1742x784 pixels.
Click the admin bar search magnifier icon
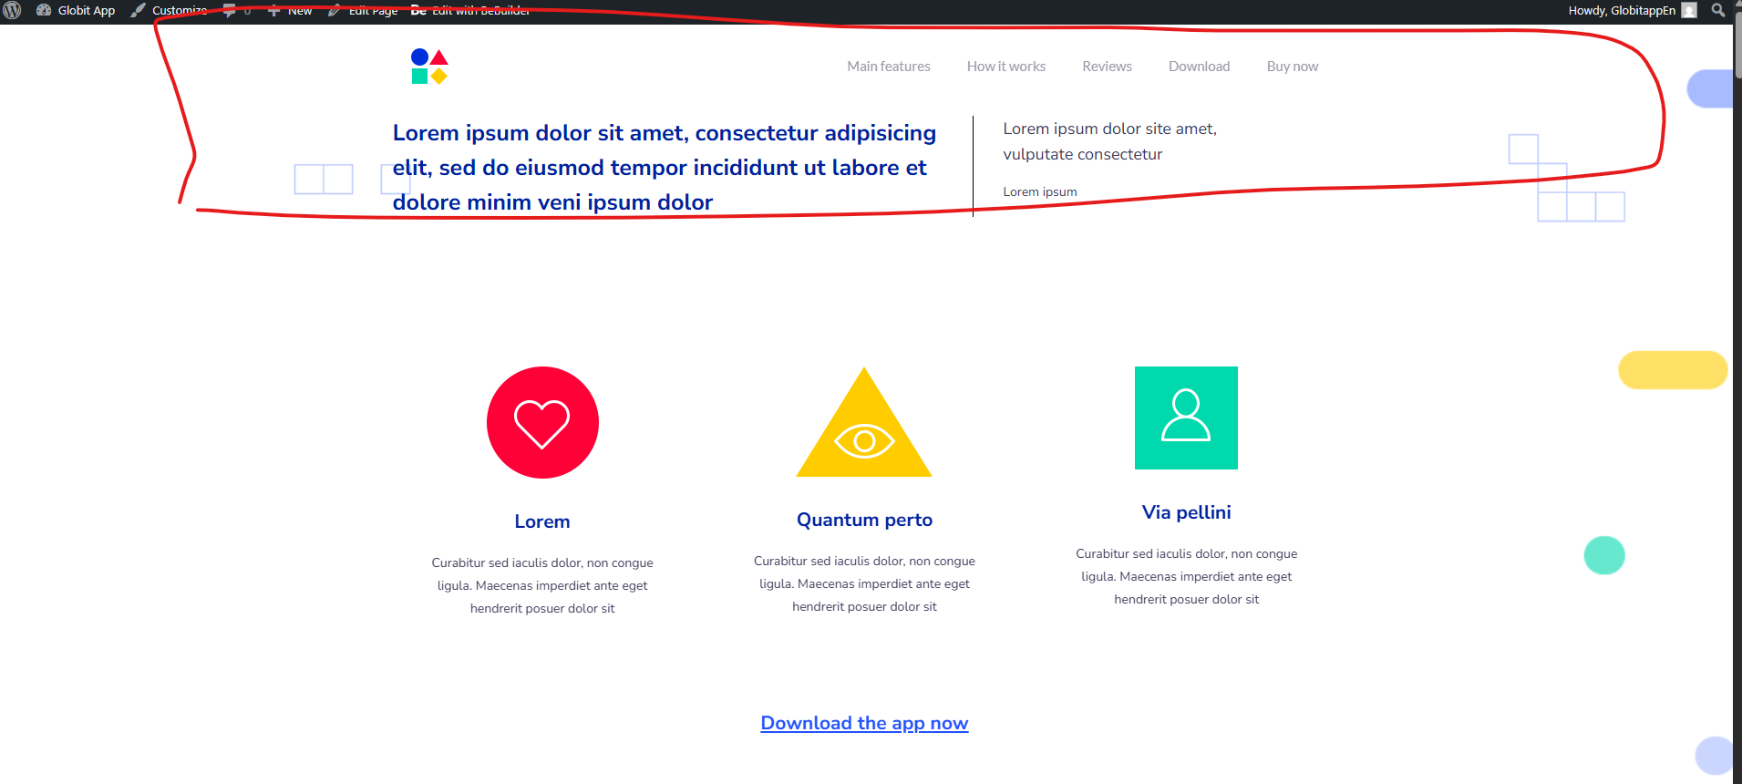point(1718,11)
